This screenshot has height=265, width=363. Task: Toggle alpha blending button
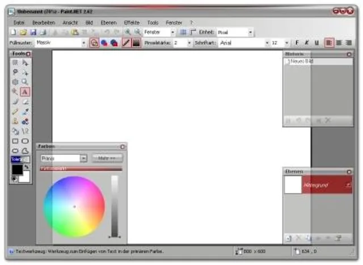tap(136, 43)
